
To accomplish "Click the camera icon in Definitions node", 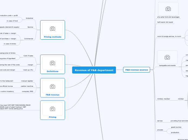I will pyautogui.click(x=52, y=63).
